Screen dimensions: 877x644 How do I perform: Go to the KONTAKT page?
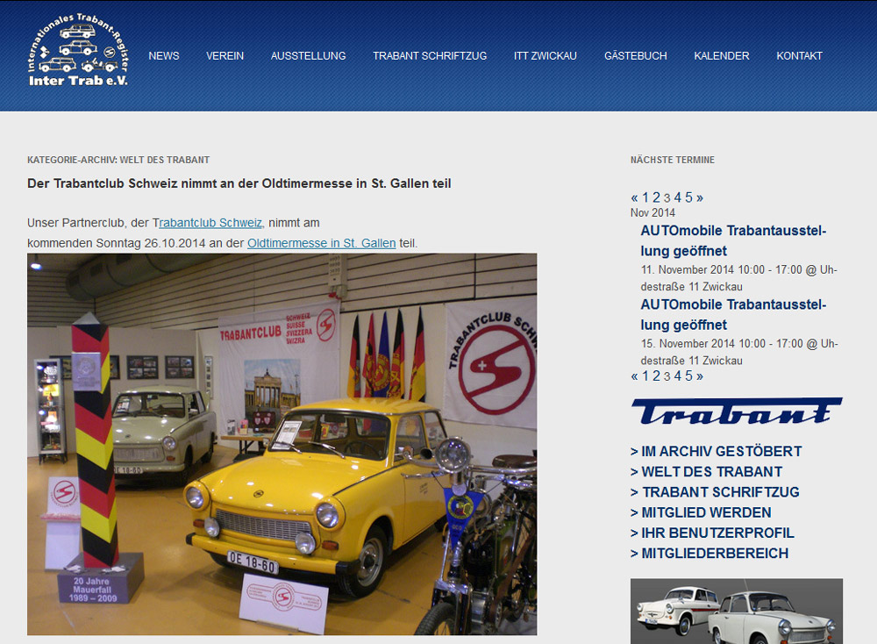pos(799,56)
